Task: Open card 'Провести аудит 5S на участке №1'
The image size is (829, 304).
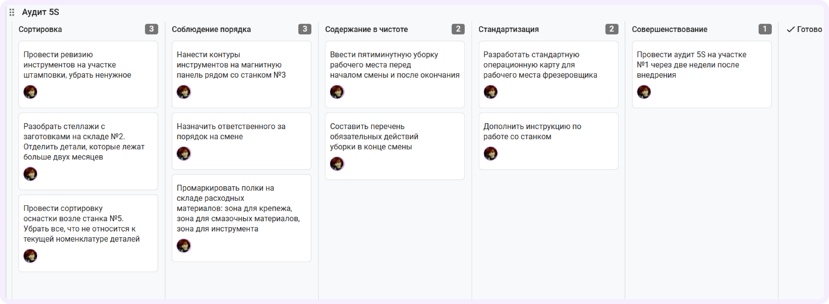Action: coord(702,74)
